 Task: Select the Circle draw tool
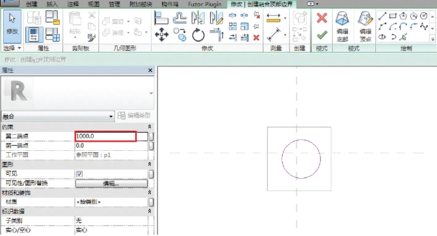coord(423,16)
